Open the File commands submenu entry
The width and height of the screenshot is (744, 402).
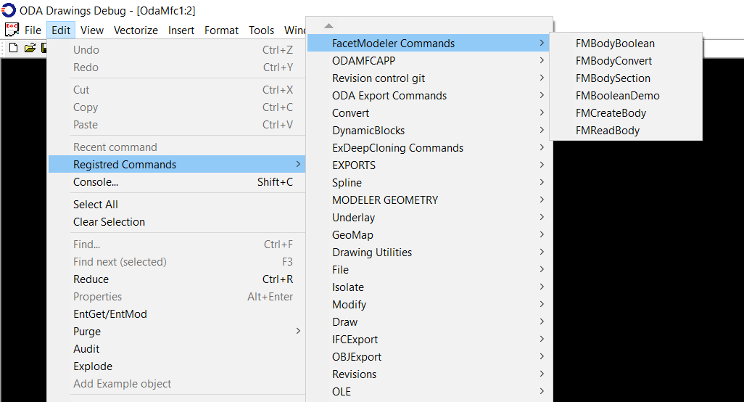coord(428,270)
